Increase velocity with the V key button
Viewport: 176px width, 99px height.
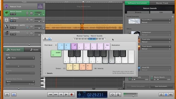click(89, 67)
